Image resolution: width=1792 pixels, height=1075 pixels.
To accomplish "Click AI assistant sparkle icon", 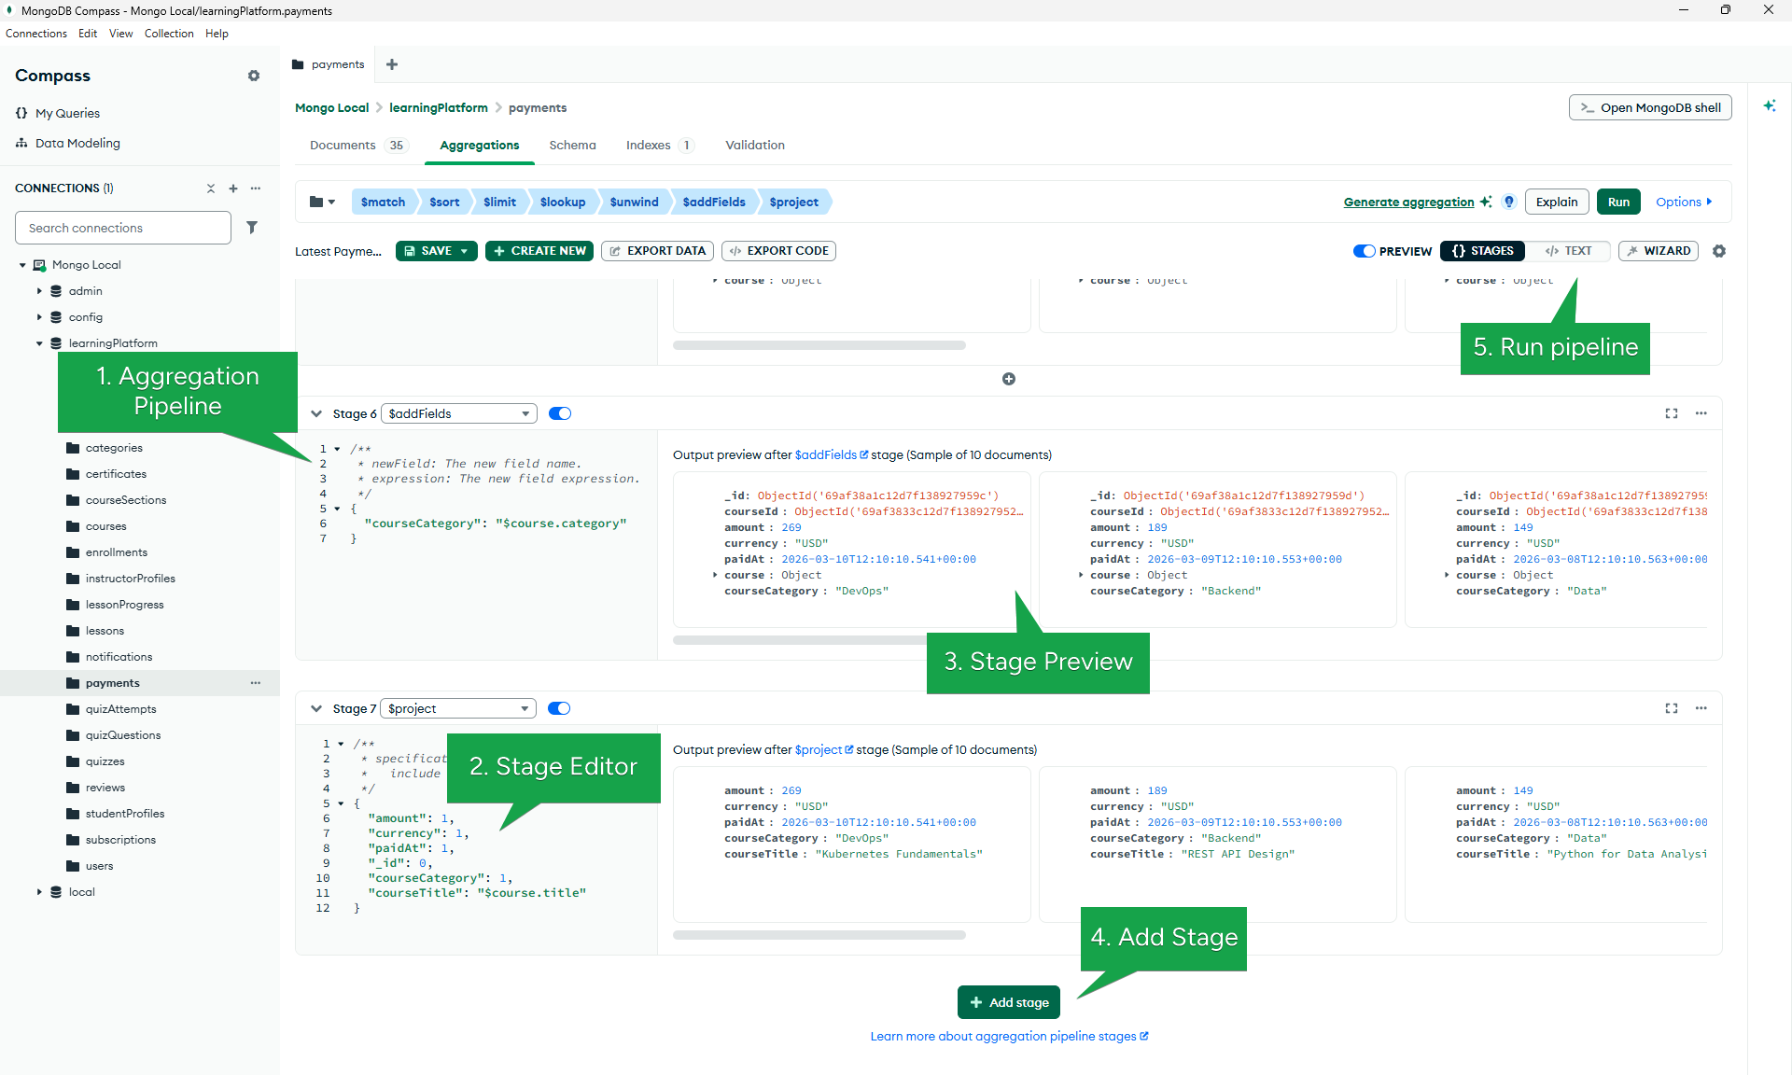I will [1769, 105].
